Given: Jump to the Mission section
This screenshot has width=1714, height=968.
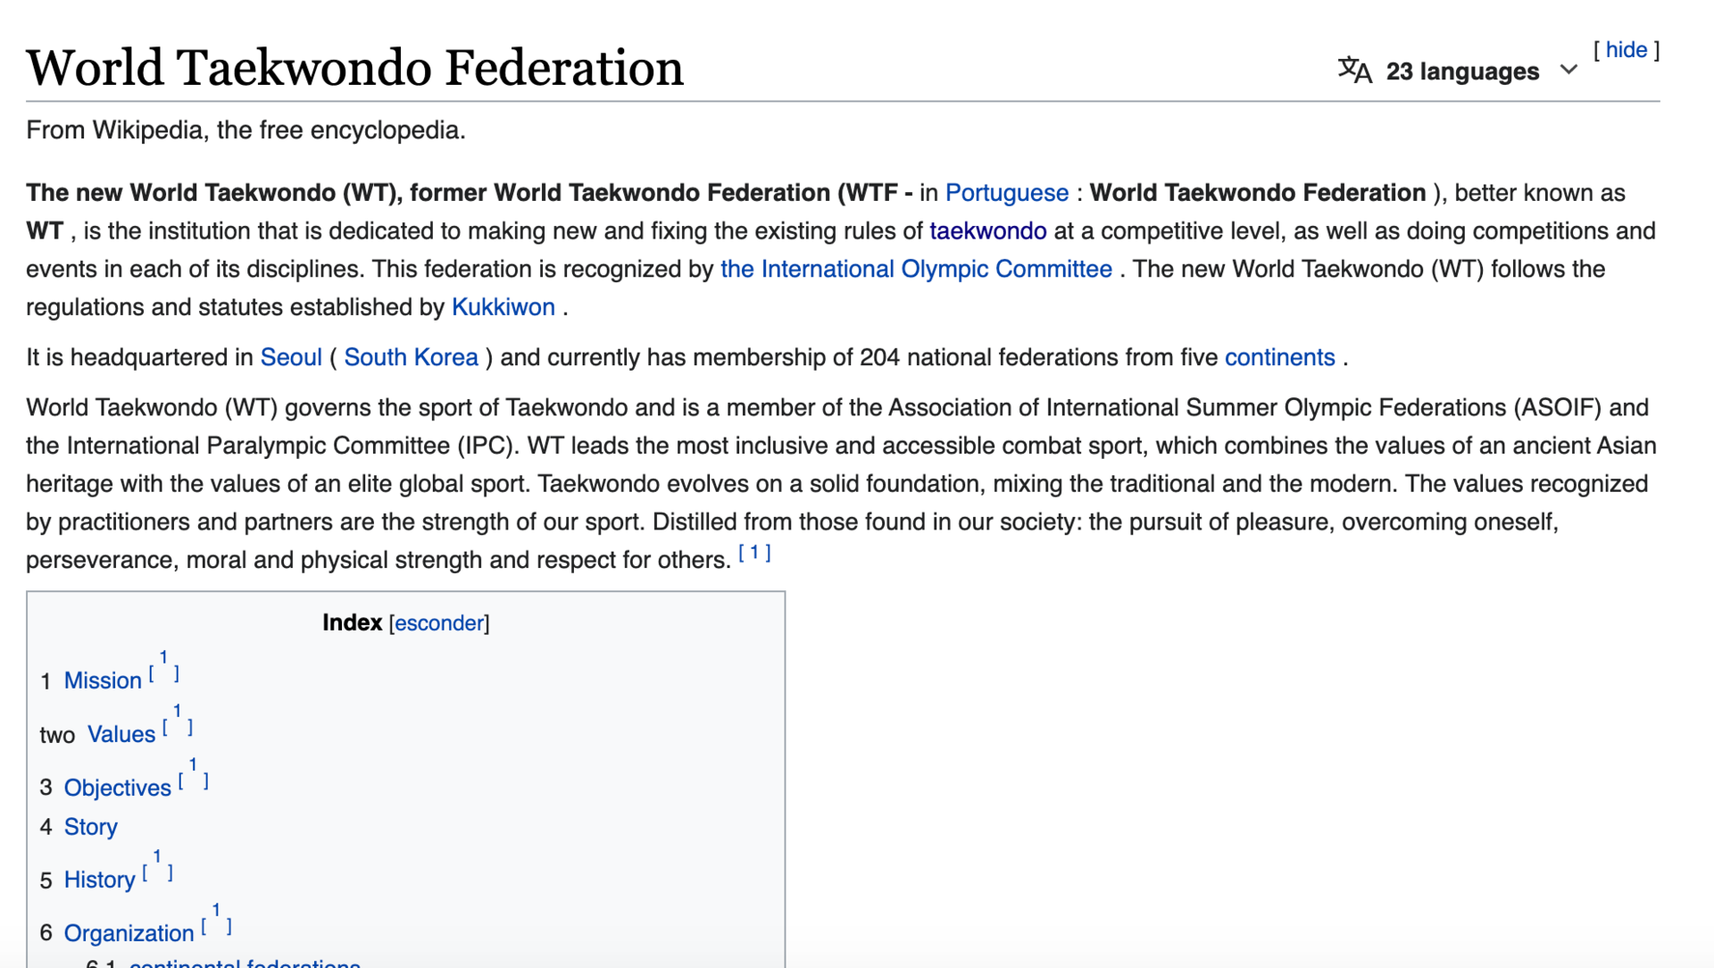Looking at the screenshot, I should pyautogui.click(x=103, y=680).
